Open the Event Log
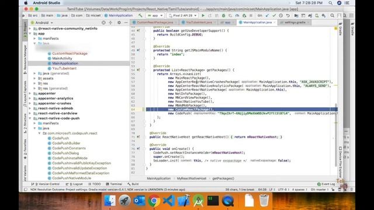Viewport: 374px width, 210px height. tap(326, 184)
